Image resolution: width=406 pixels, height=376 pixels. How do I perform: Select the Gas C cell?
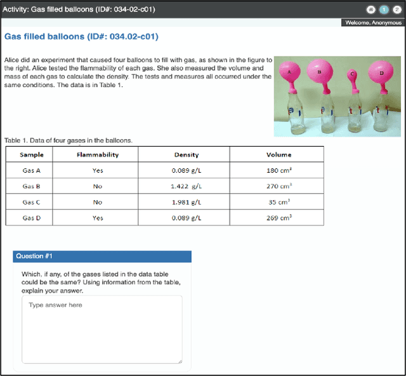click(29, 202)
